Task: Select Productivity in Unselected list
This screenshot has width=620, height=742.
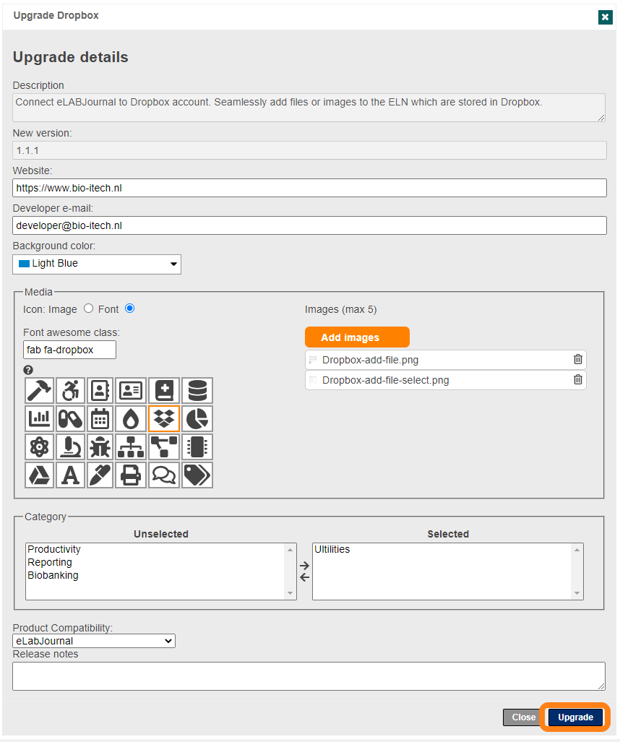Action: (54, 550)
